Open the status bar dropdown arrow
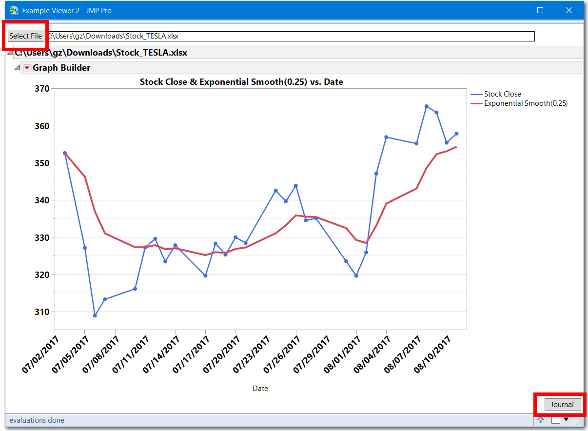The height and width of the screenshot is (431, 588). (566, 419)
